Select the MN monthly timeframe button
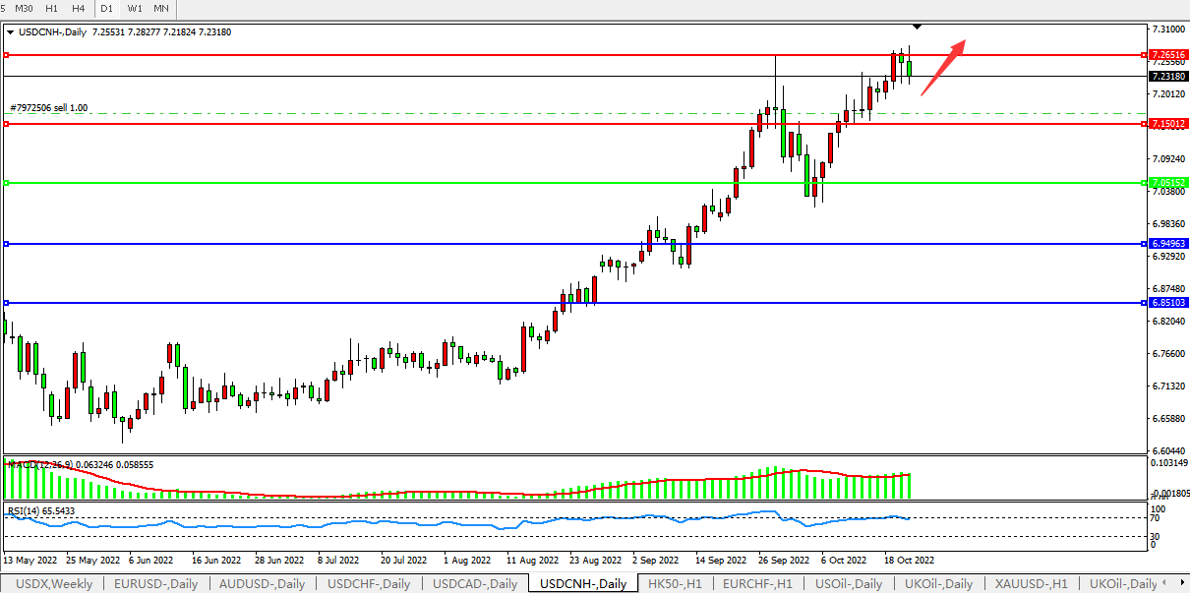The image size is (1190, 594). coord(160,8)
